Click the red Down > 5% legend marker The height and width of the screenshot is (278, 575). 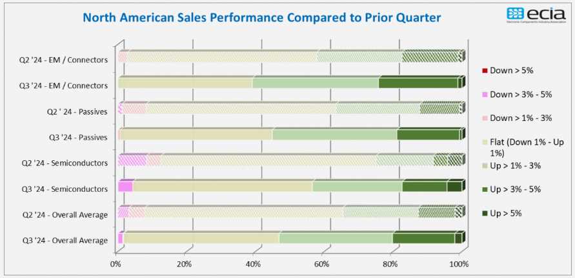(485, 70)
